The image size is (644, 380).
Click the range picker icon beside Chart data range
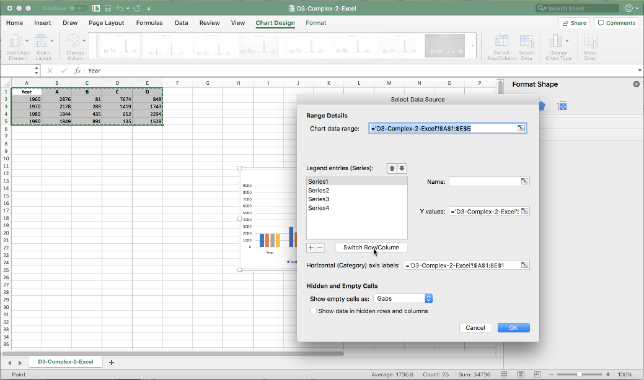[521, 128]
